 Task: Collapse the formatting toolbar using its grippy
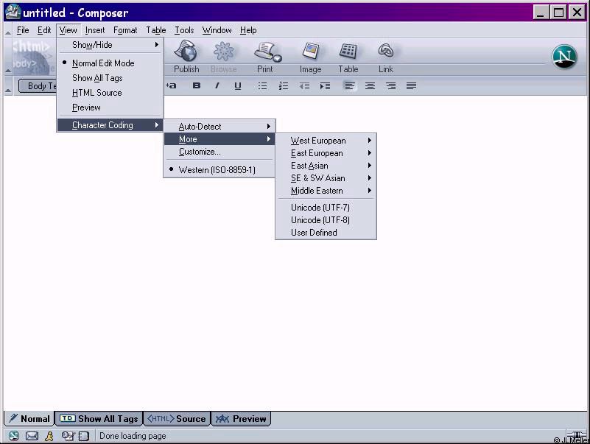click(x=8, y=86)
